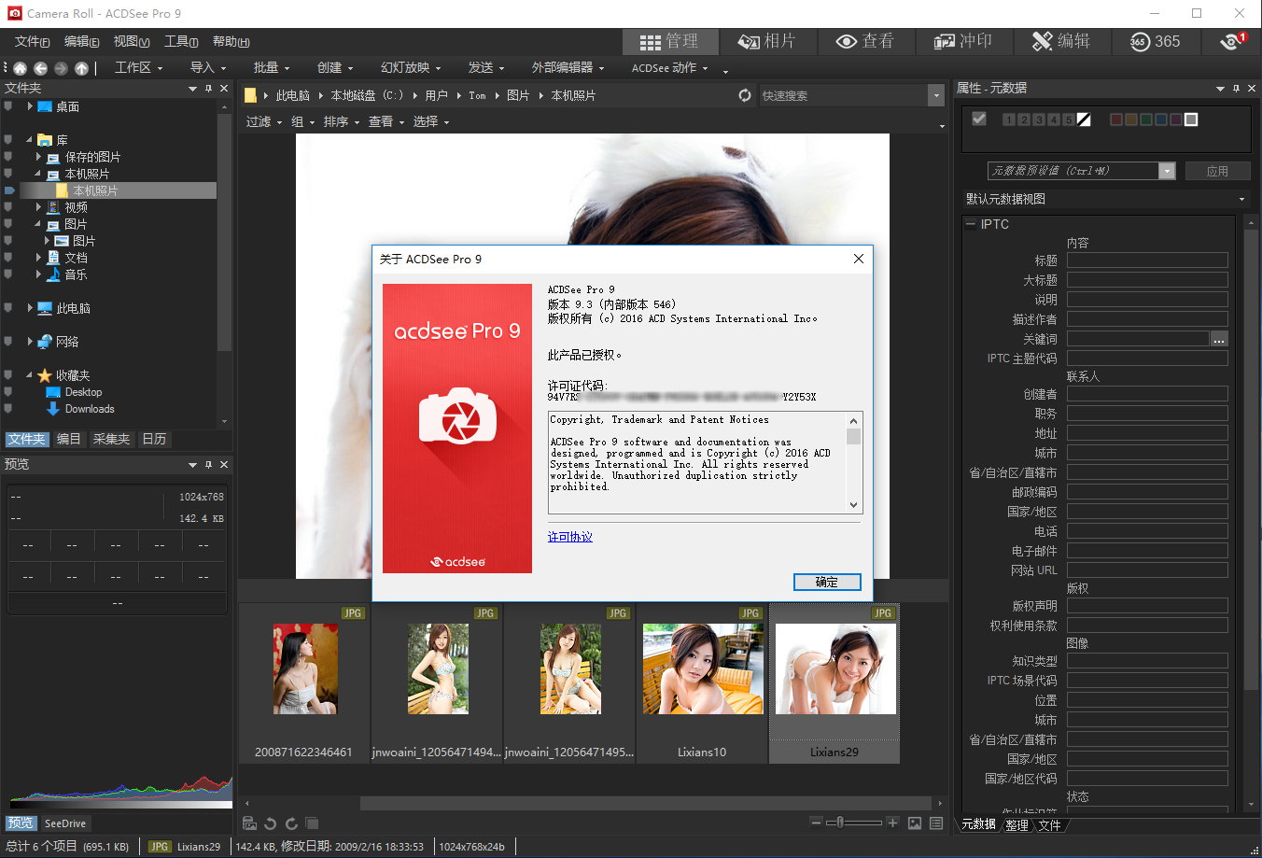
Task: Apply the red color label
Action: pos(1116,120)
